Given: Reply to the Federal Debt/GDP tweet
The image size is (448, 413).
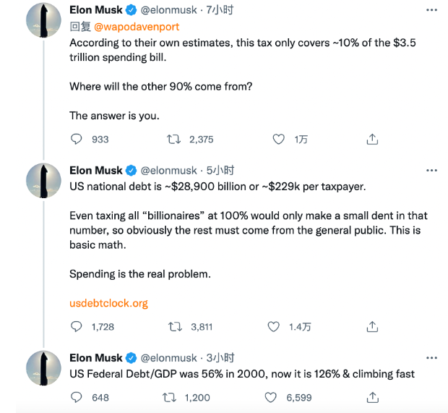Looking at the screenshot, I should click(77, 397).
